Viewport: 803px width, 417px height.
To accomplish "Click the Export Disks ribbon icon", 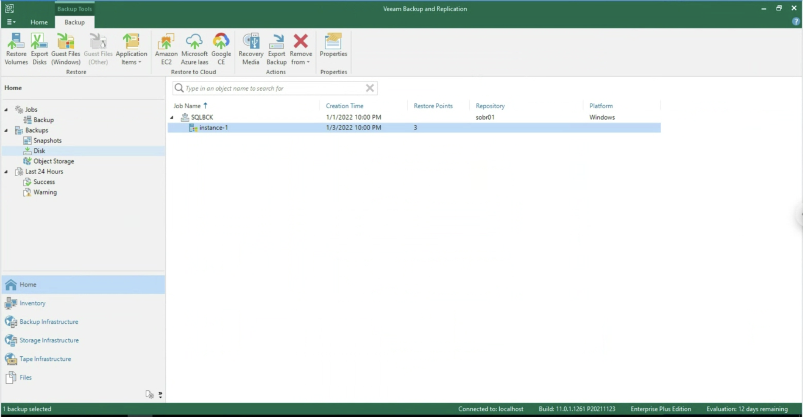I will pos(39,49).
